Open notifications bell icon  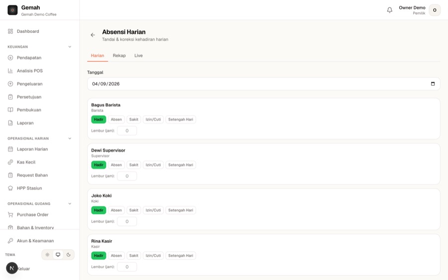point(389,10)
